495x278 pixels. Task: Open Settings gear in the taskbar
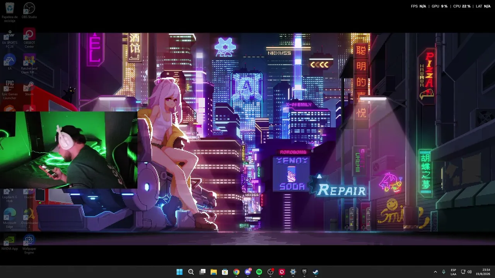point(293,272)
